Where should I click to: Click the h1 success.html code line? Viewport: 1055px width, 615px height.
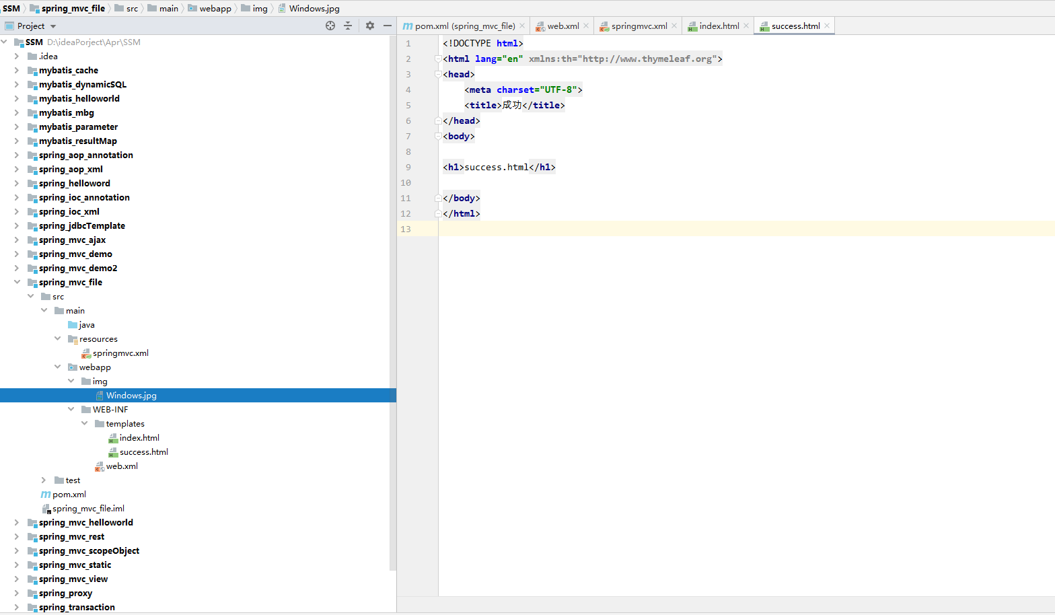(x=499, y=167)
